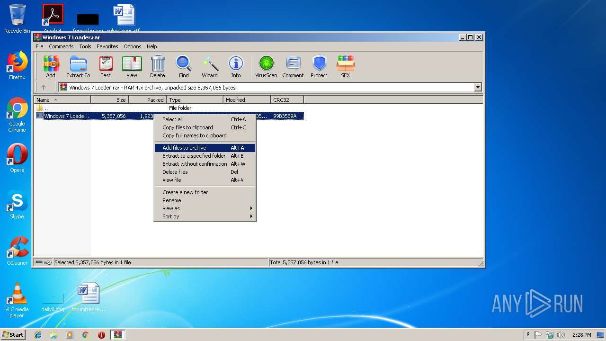Open Firefox desktop shortcut
Screen dimensions: 606x341
tap(17, 65)
